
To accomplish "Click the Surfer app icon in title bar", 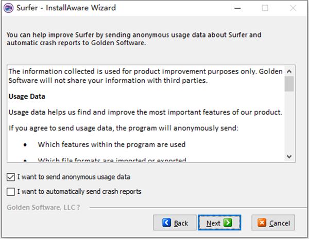I will tap(8, 8).
